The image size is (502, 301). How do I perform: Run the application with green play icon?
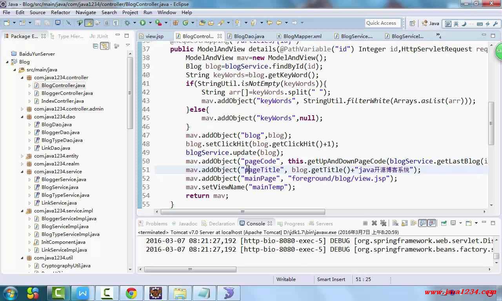pos(143,23)
